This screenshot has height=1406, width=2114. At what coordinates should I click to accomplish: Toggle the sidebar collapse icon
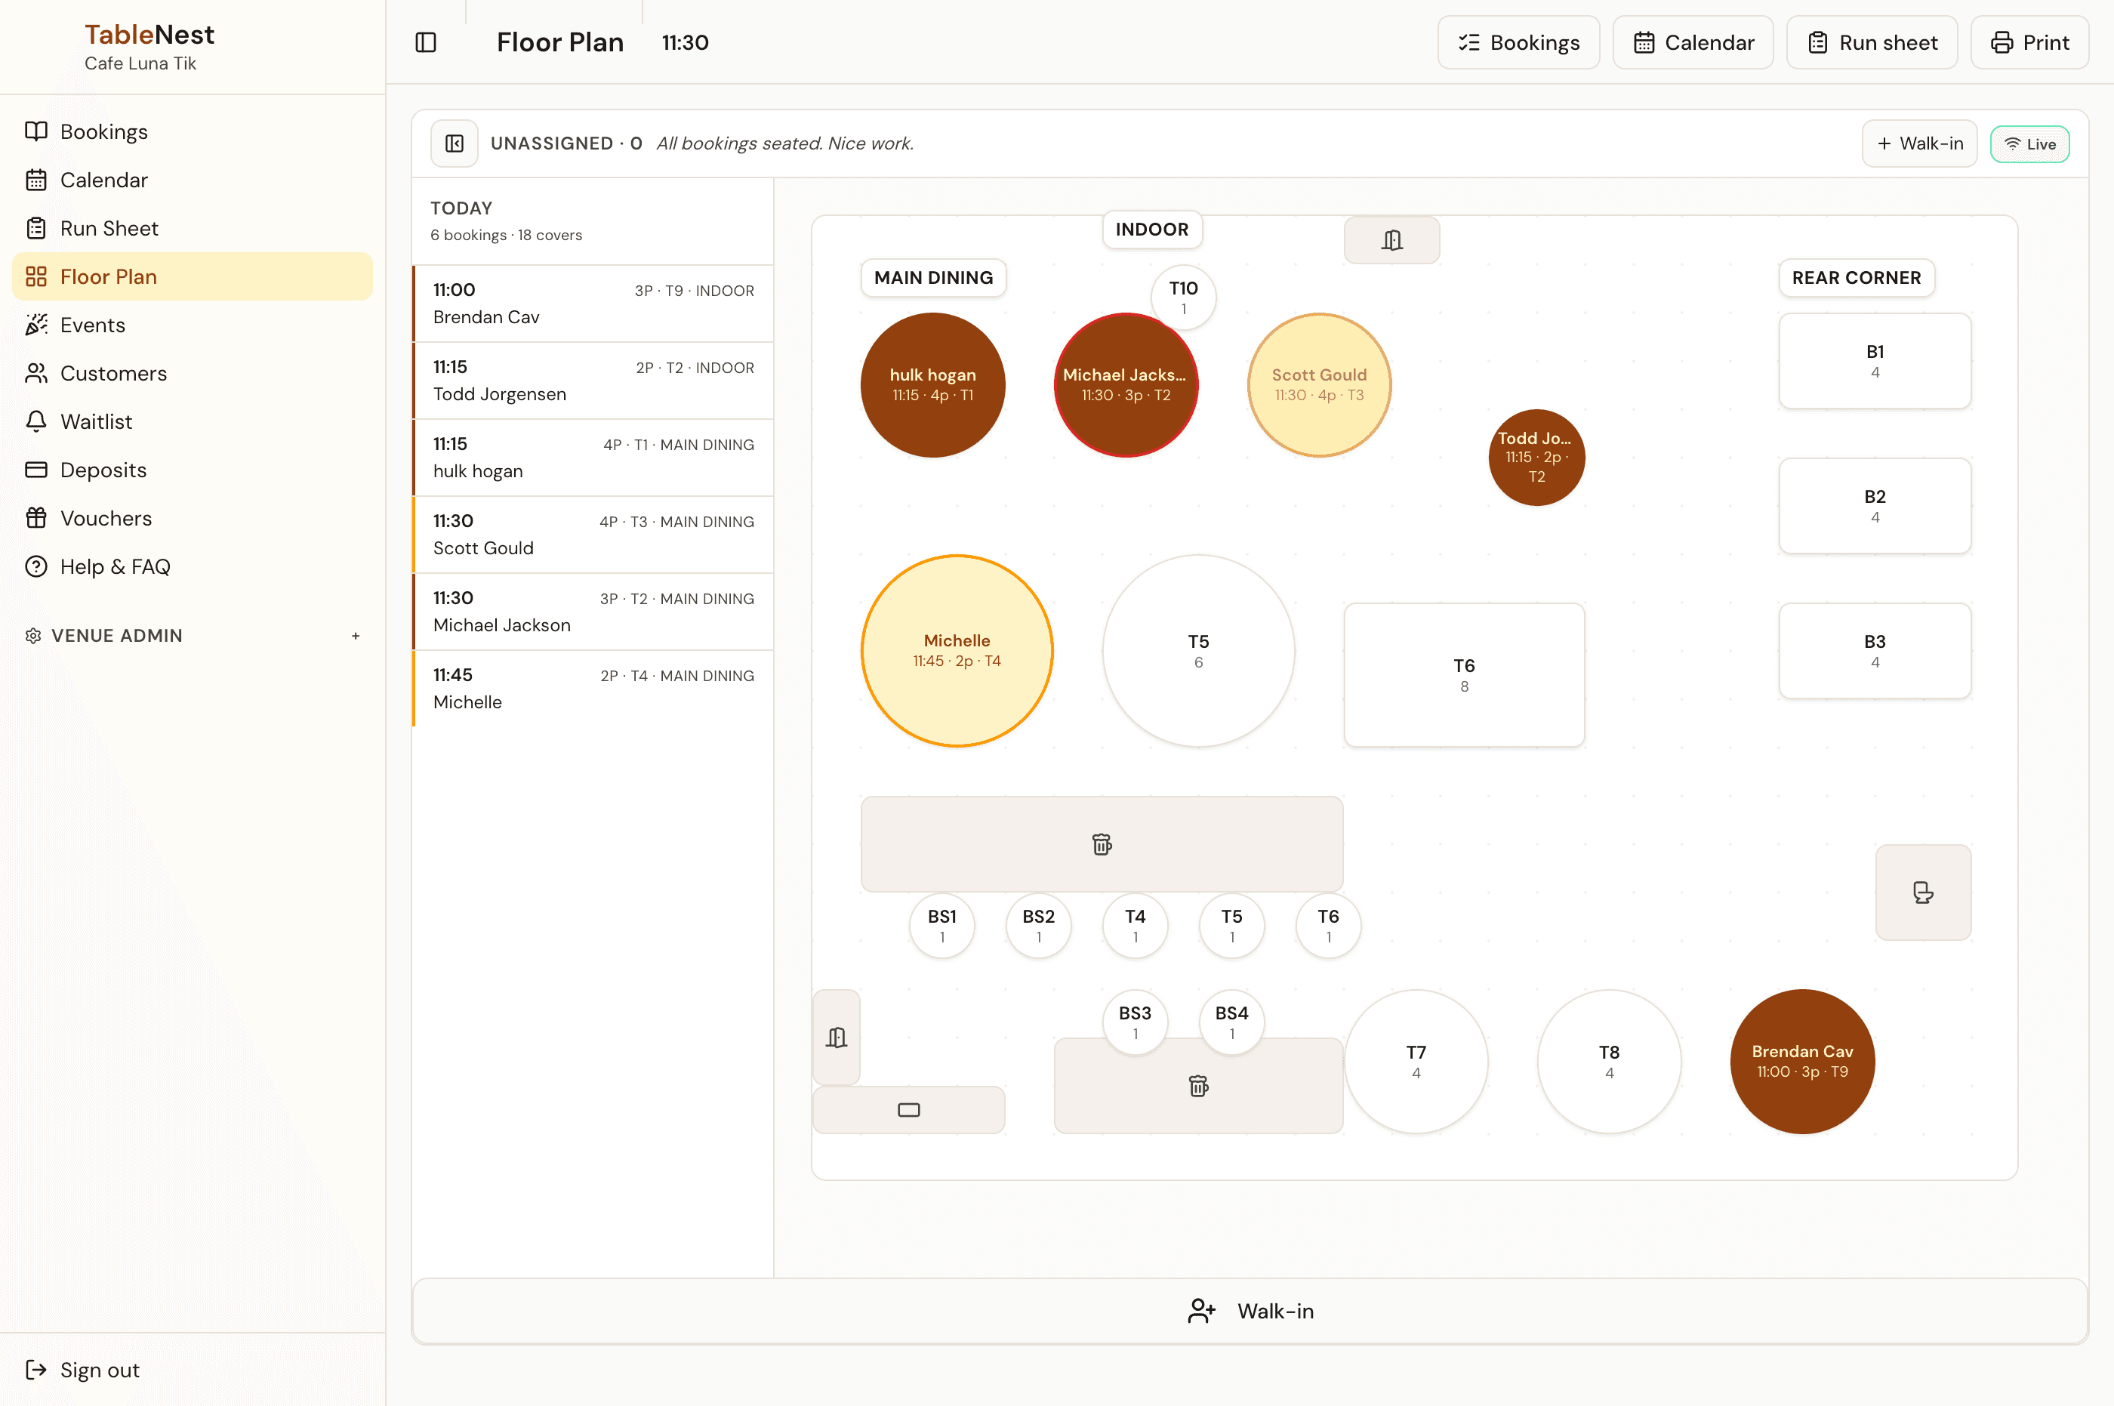click(x=426, y=42)
